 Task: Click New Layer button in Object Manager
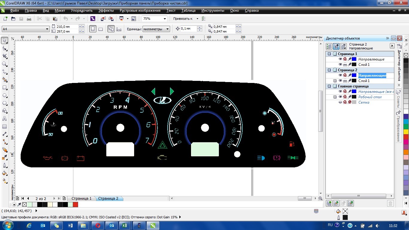tap(329, 204)
